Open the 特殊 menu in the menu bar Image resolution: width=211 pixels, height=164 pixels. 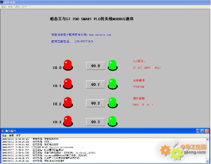[10, 7]
